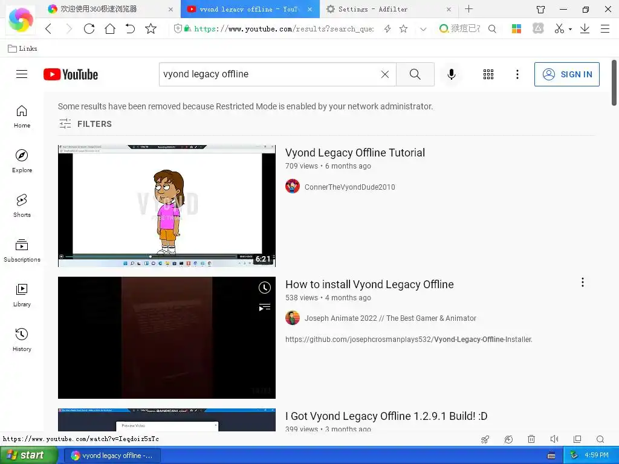Open the browser downloads icon
This screenshot has width=619, height=464.
(585, 28)
